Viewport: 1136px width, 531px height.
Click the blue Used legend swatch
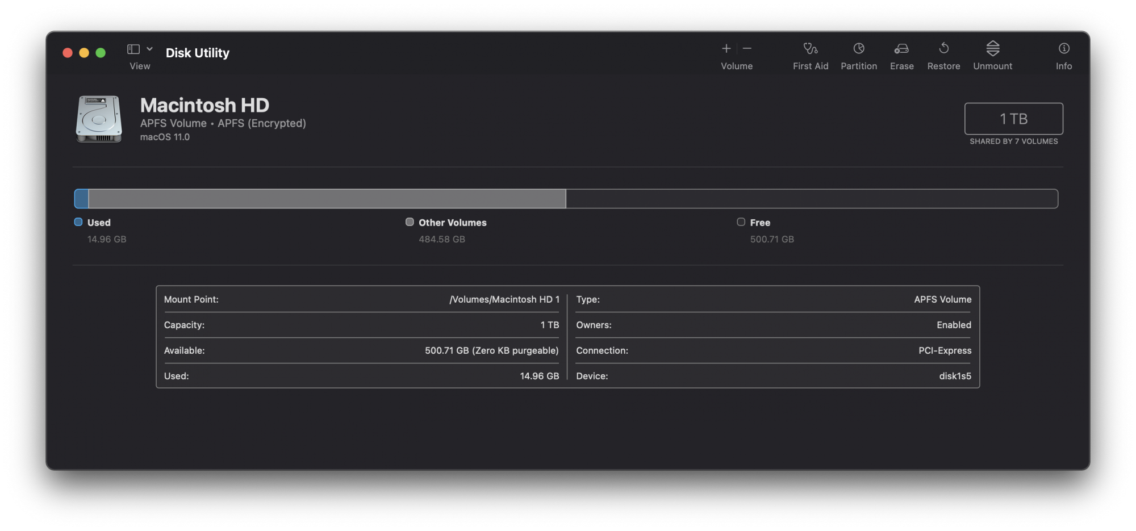click(78, 222)
